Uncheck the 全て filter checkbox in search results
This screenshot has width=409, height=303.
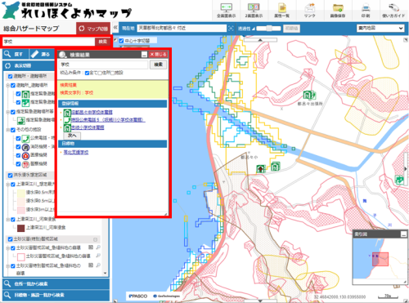(87, 73)
